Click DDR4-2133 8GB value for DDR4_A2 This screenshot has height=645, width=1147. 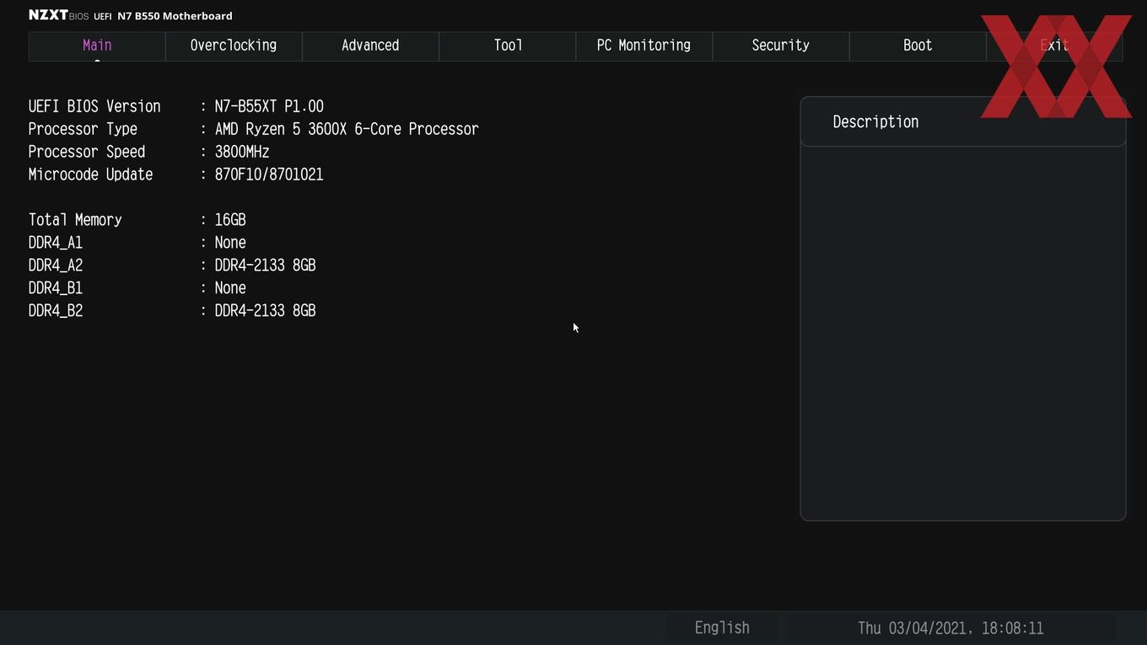(265, 266)
